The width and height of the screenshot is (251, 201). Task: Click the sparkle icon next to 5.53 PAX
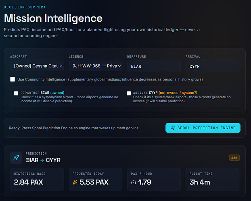click(75, 182)
